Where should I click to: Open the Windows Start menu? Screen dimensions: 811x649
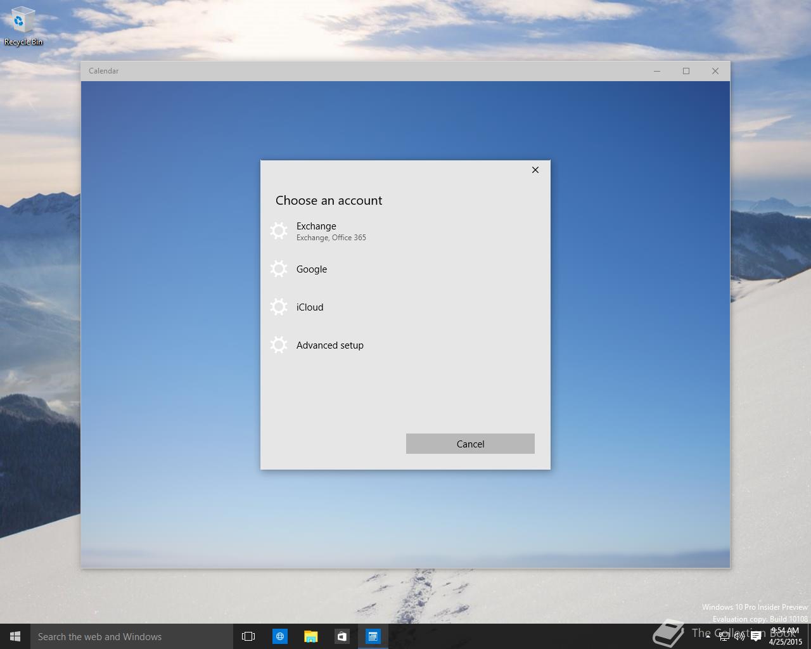coord(15,636)
